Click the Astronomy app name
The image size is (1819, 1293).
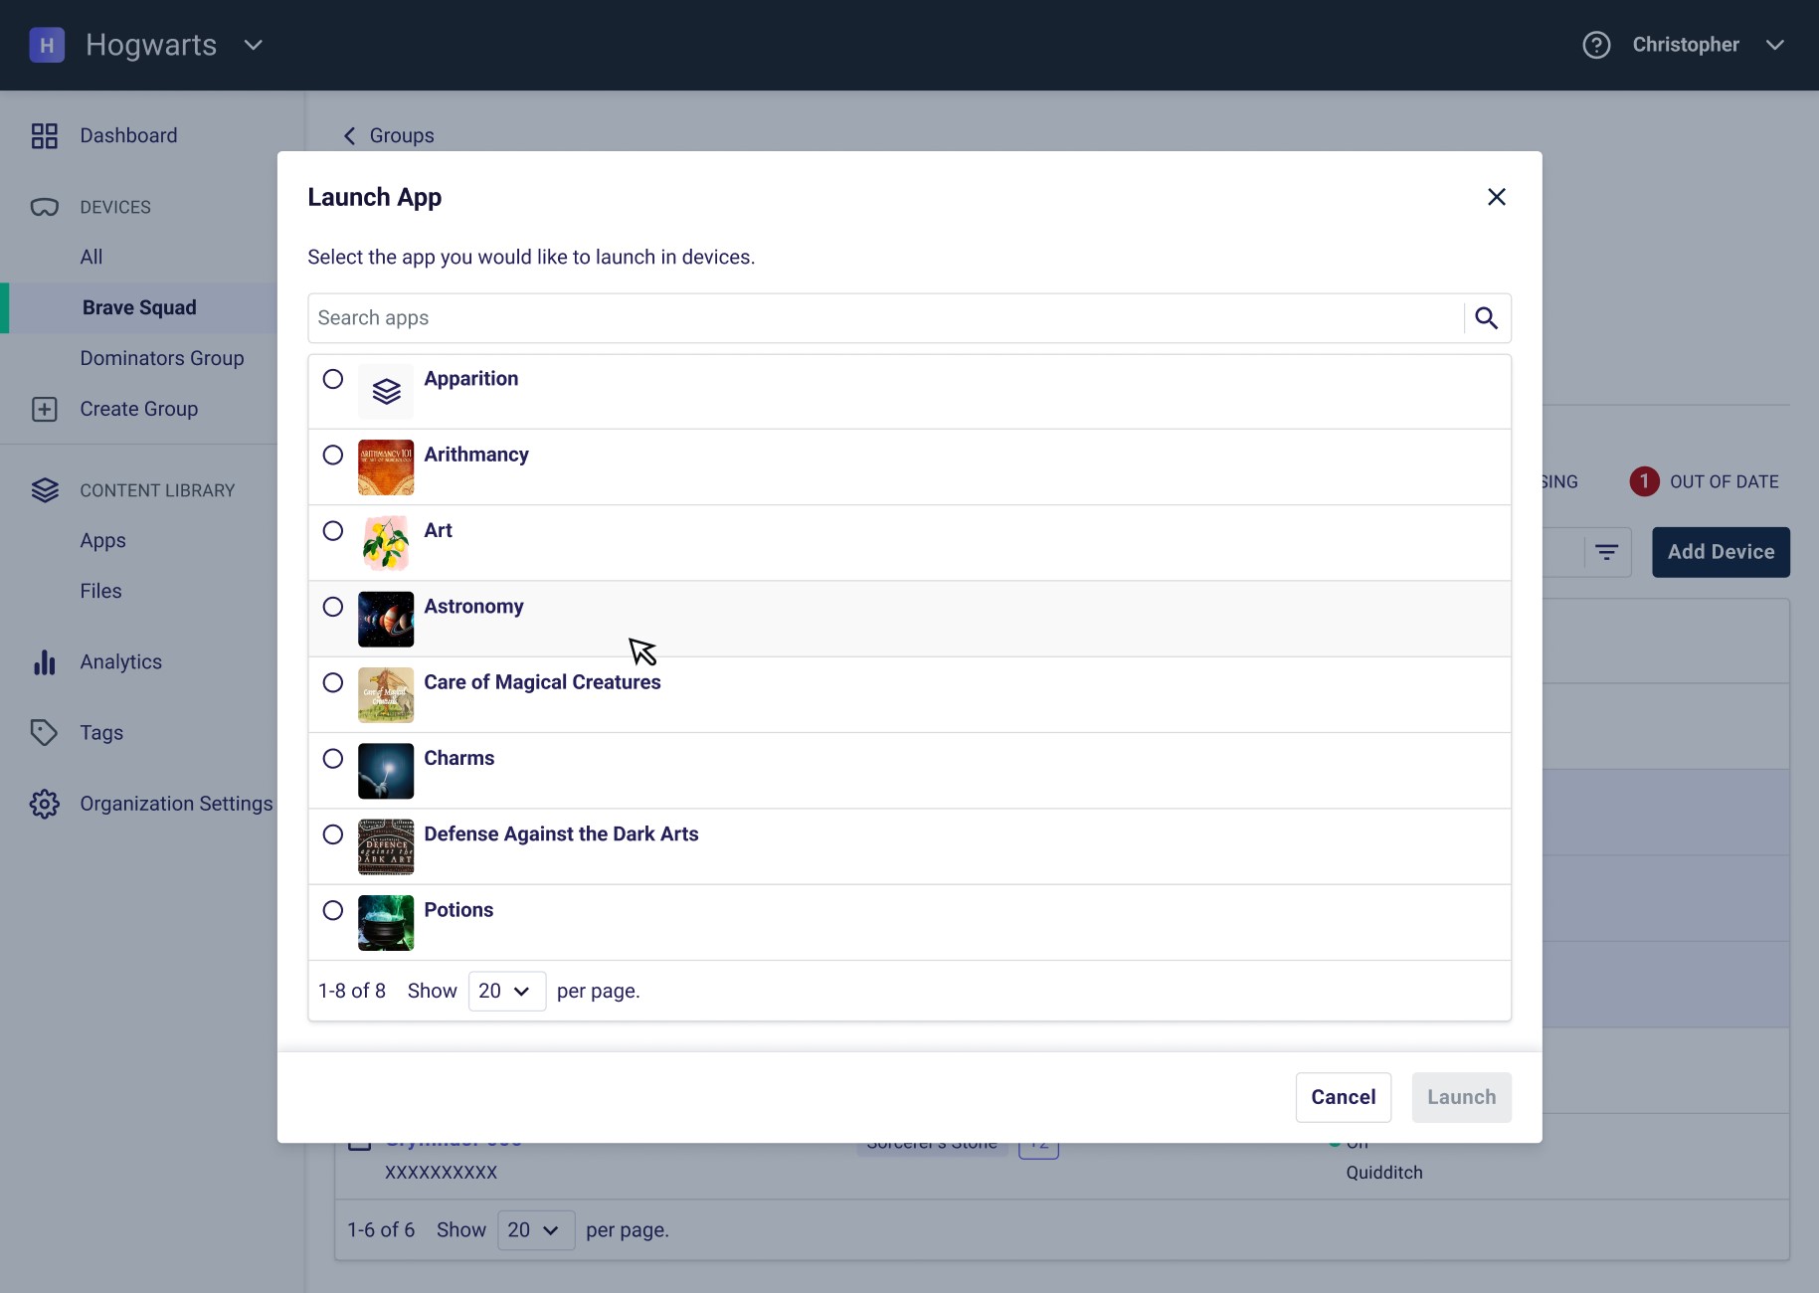pyautogui.click(x=473, y=607)
